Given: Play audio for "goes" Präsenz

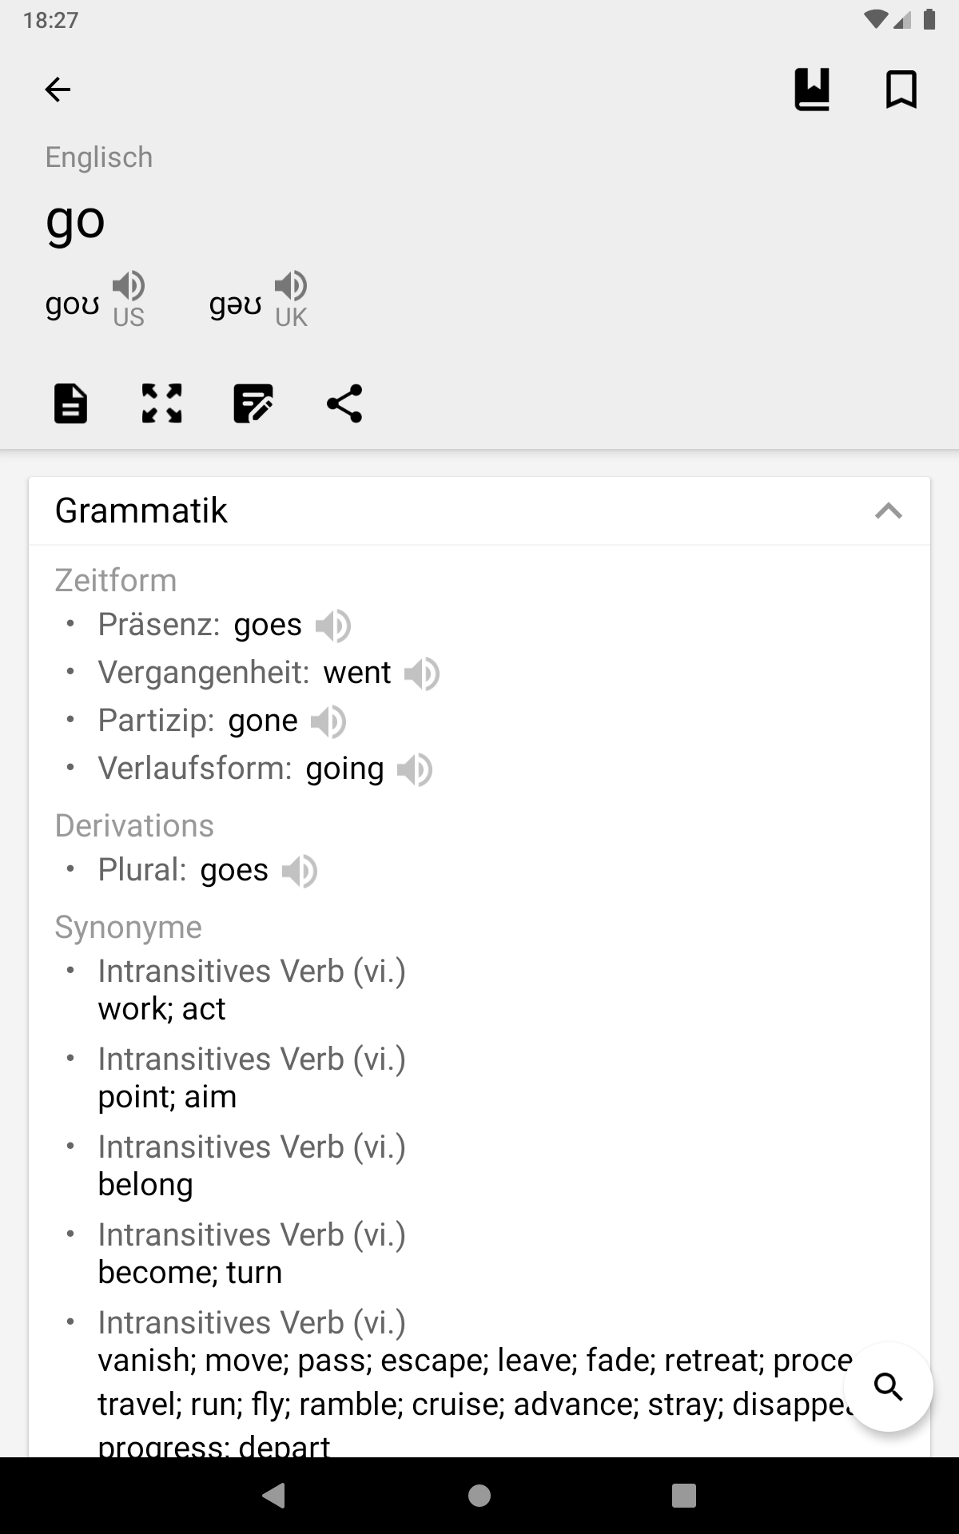Looking at the screenshot, I should tap(333, 626).
